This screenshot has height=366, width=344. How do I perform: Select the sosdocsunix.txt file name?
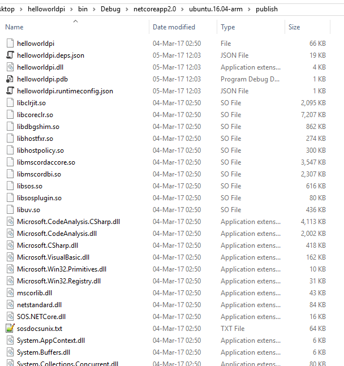[x=40, y=329]
